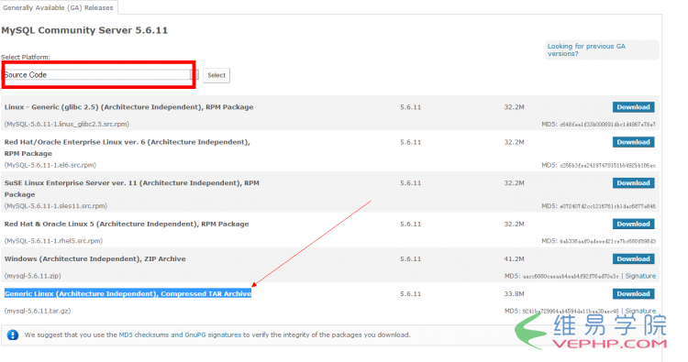Click the Select Platform label
688x362 pixels.
26,57
